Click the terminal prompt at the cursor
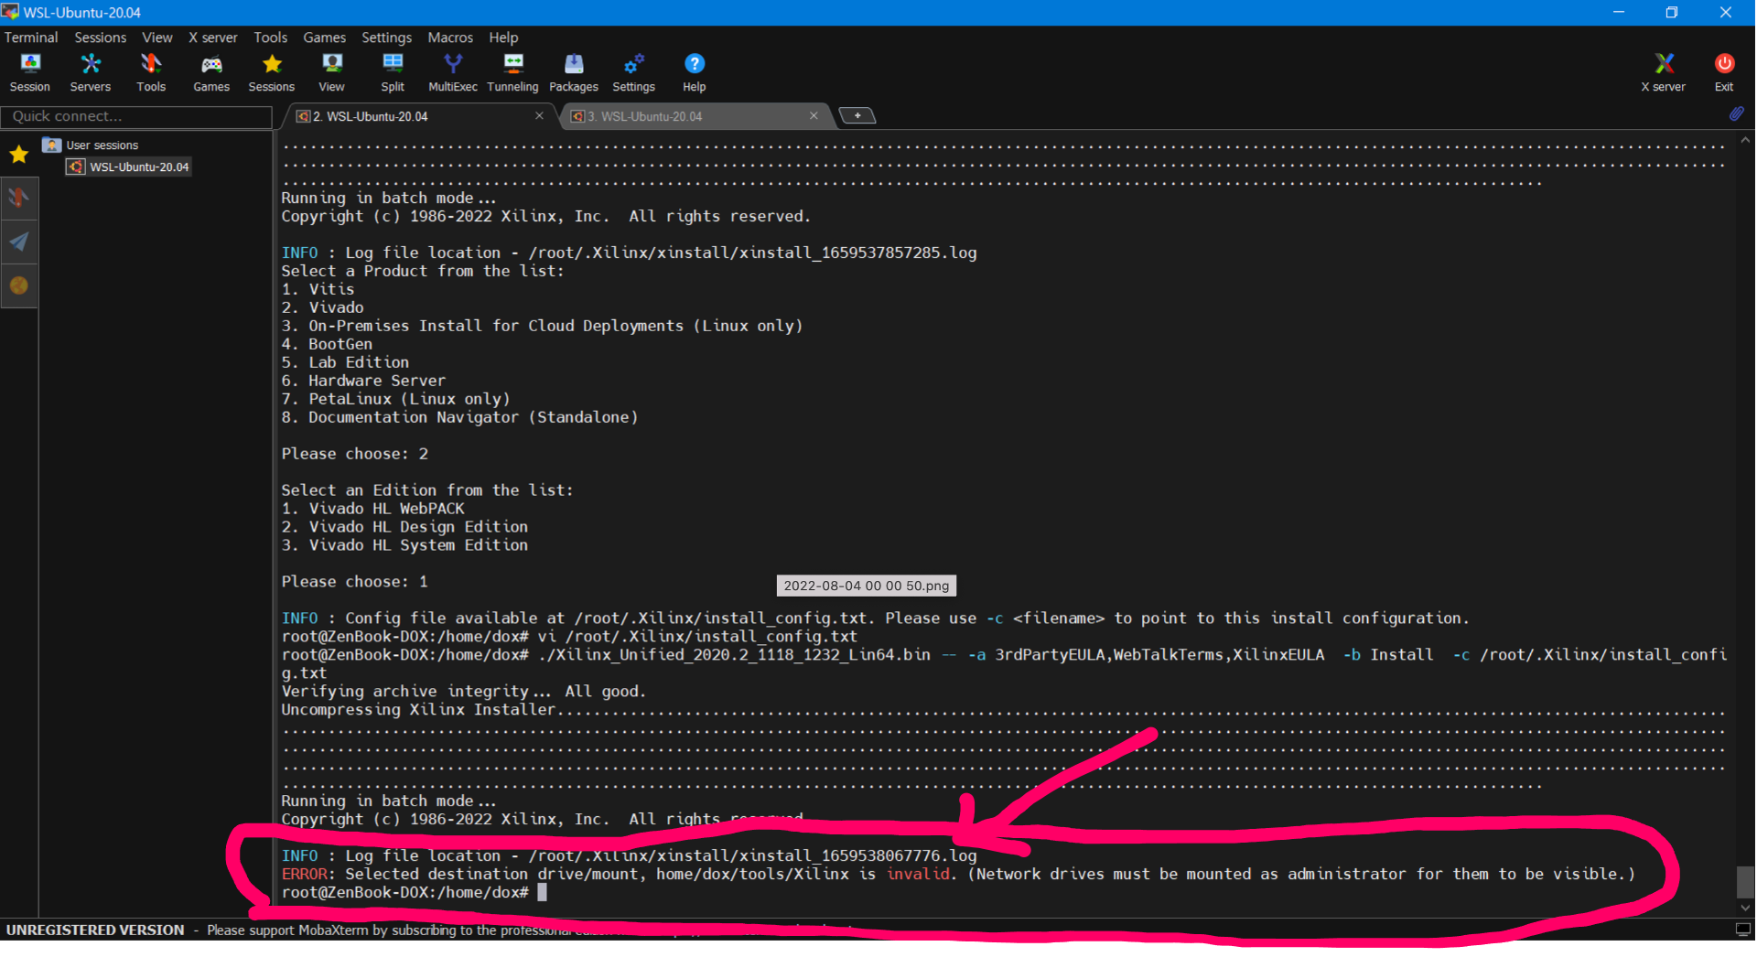Screen dimensions: 1757x957 coord(414,892)
